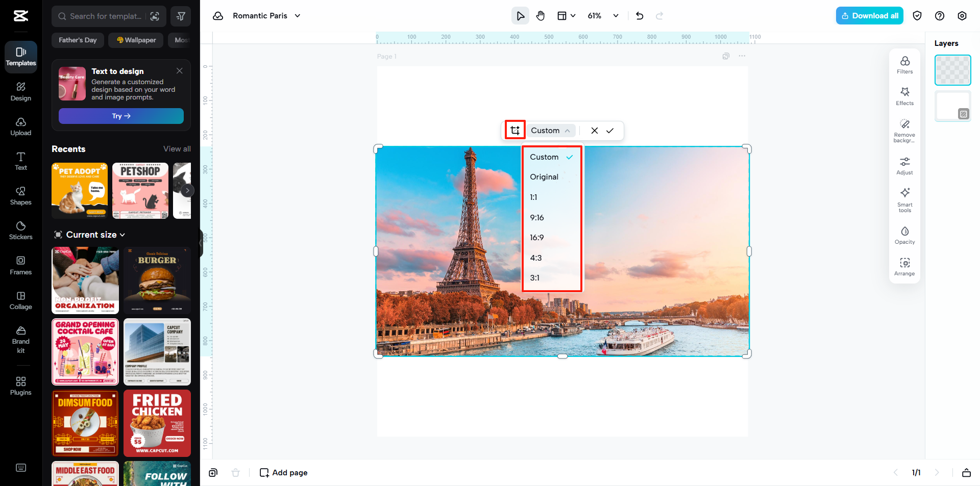Open Smart tools in the right panel

904,199
